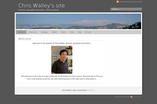
Task: Go to the News page
Action: (64, 32)
